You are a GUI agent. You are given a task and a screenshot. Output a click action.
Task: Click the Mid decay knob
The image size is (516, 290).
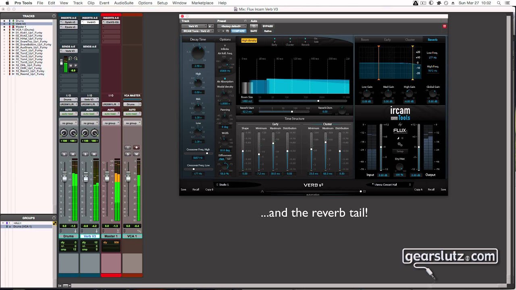198,108
